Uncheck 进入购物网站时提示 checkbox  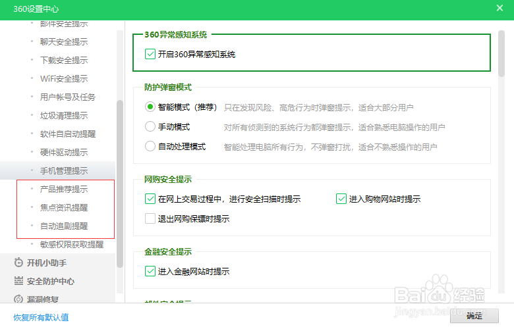[x=341, y=199]
